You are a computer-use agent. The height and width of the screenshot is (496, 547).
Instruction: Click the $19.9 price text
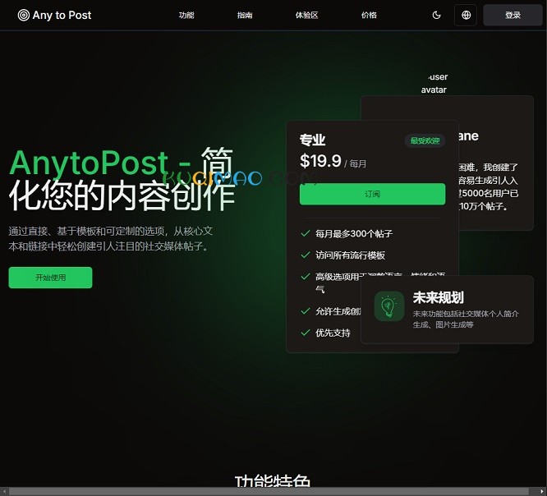coord(320,161)
